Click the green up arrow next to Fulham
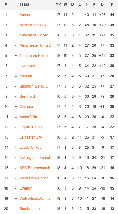Screen dimensions: 118x214 [16, 76]
